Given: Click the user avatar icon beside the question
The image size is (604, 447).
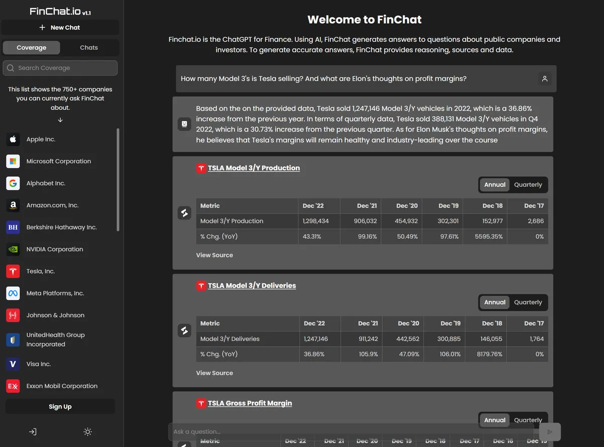Looking at the screenshot, I should (545, 79).
